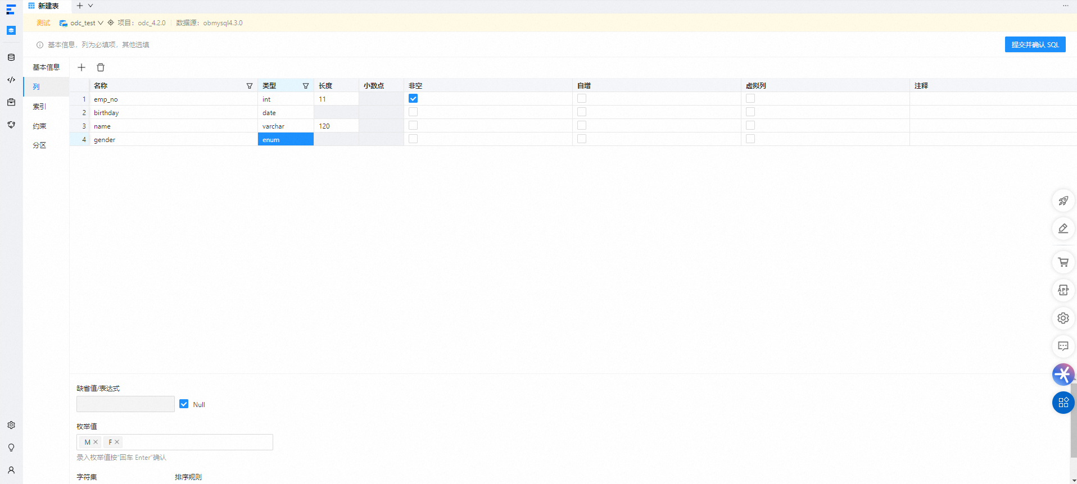Screen dimensions: 1077x484
Task: Open the 索引 section
Action: tap(46, 107)
